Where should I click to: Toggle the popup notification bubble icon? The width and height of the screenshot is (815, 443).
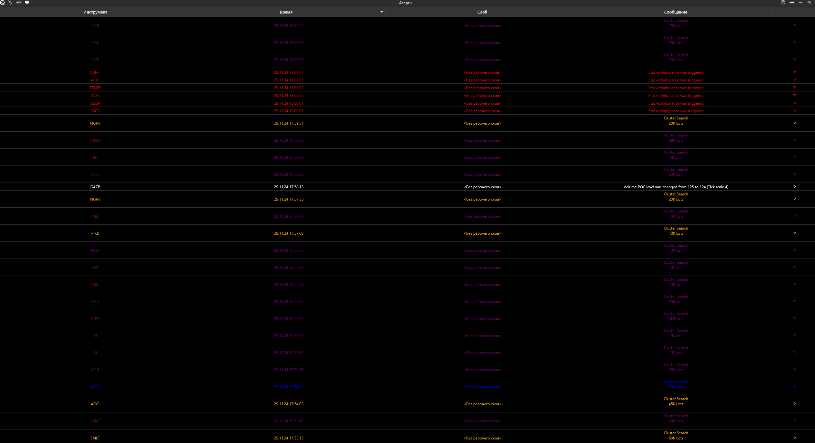(27, 3)
